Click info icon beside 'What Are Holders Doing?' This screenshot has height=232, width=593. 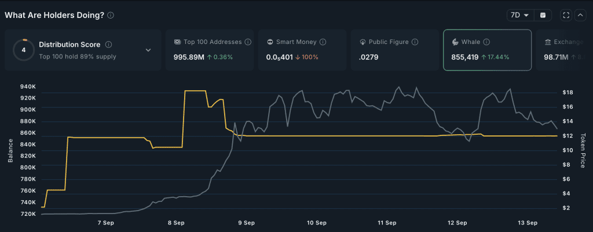111,16
